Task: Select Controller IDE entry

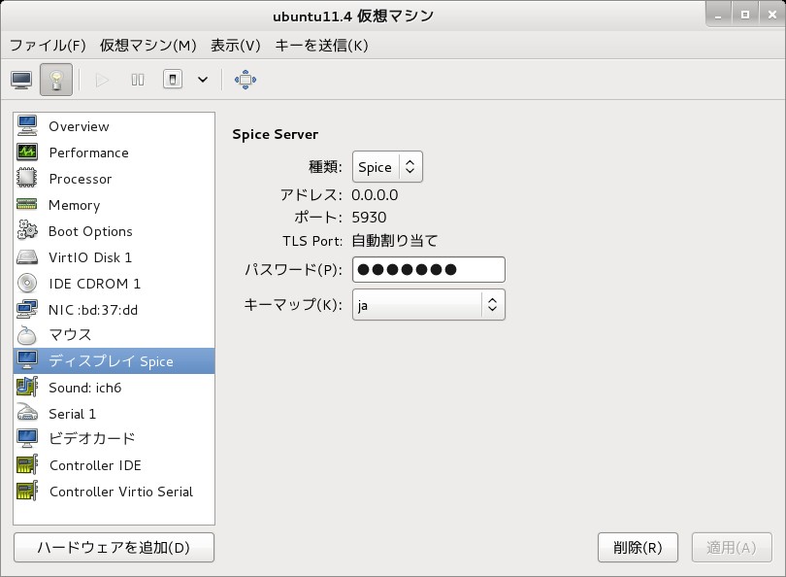Action: pos(115,465)
